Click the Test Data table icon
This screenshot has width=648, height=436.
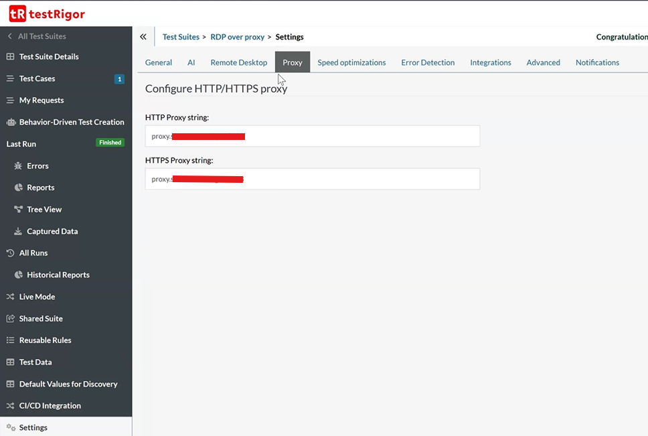10,362
